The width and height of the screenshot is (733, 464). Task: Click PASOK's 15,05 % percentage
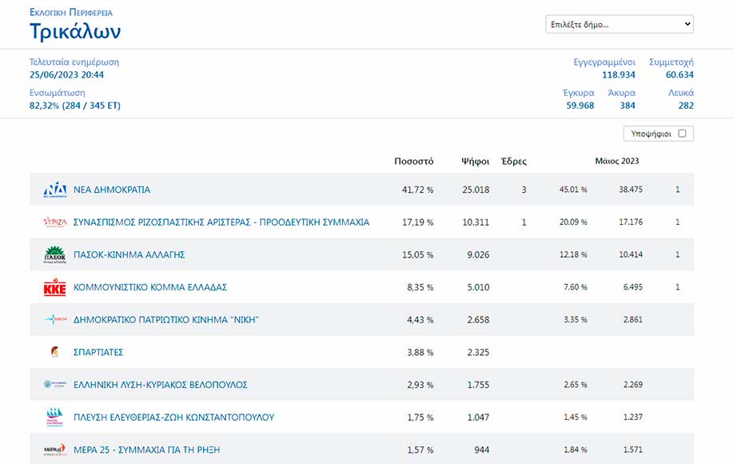point(418,255)
